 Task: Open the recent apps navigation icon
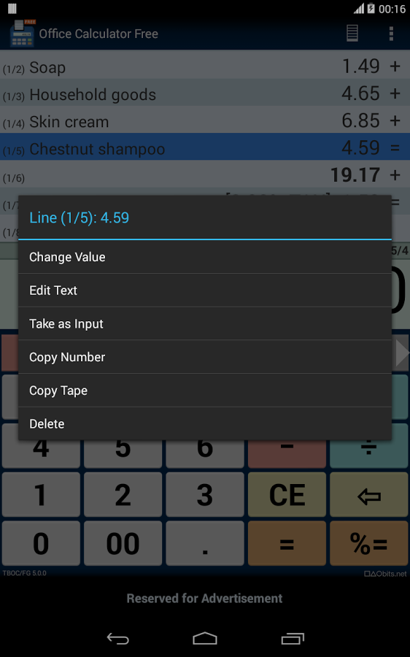(293, 638)
